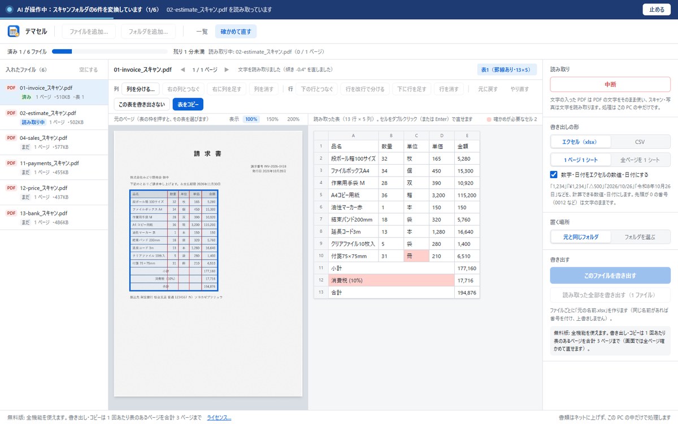678x424 pixels.
Task: Open ライセンス... link in status bar
Action: 219,418
